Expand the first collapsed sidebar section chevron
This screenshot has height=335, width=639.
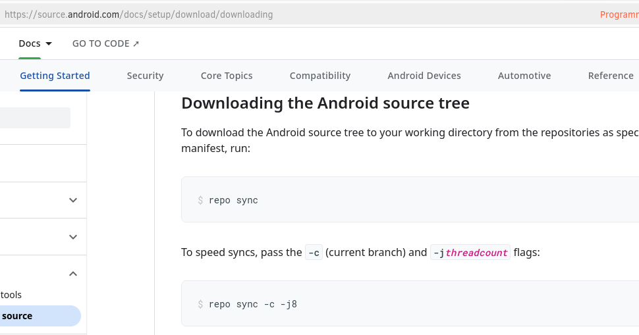(73, 200)
